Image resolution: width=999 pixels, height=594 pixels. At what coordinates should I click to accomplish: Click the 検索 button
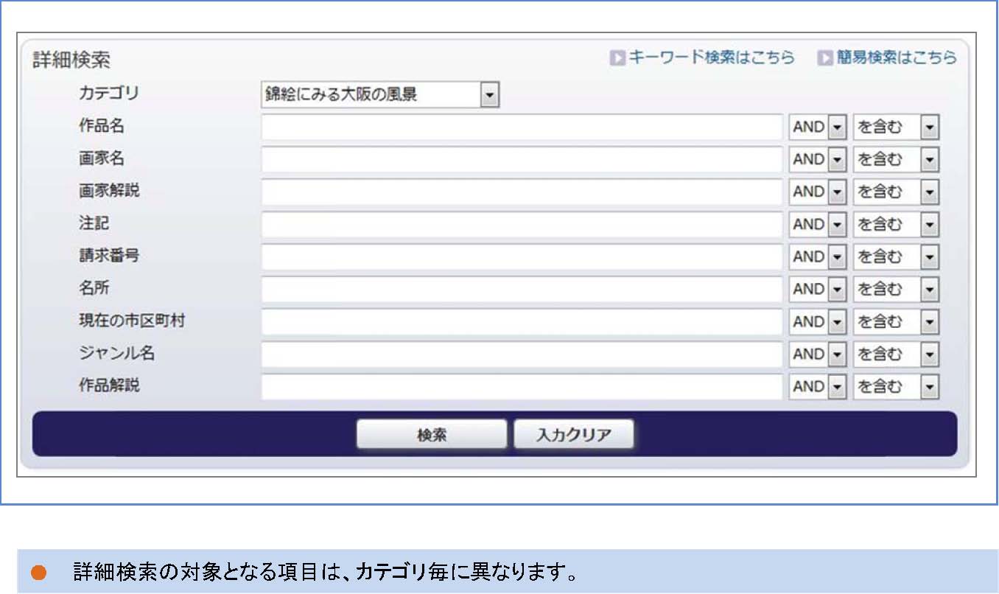tap(432, 434)
